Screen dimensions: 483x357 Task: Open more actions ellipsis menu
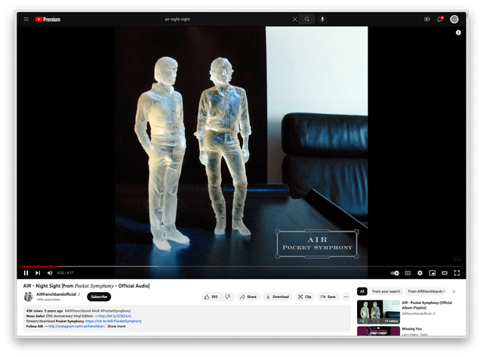pos(346,297)
